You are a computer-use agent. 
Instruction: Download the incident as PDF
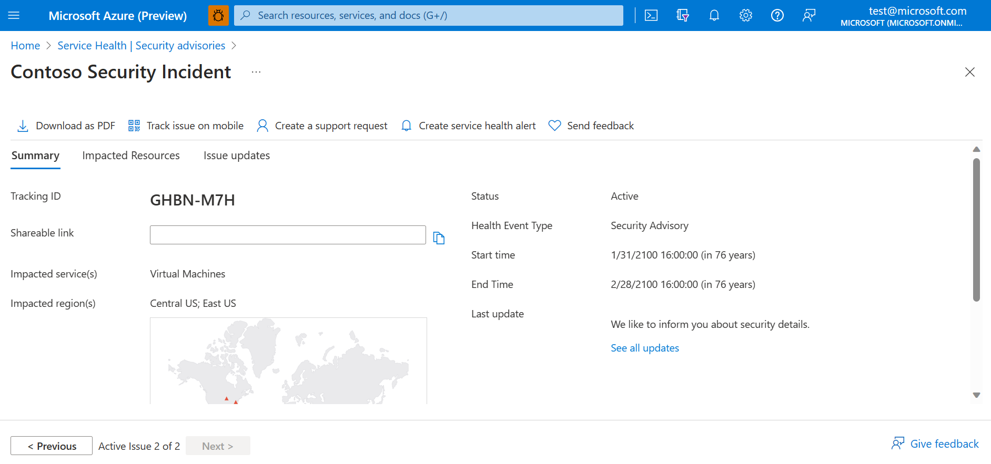tap(66, 126)
